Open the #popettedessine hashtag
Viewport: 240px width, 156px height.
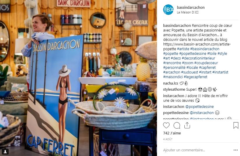(x=193, y=53)
